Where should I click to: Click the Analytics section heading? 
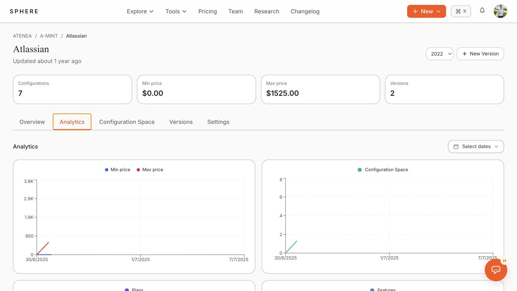pos(25,147)
